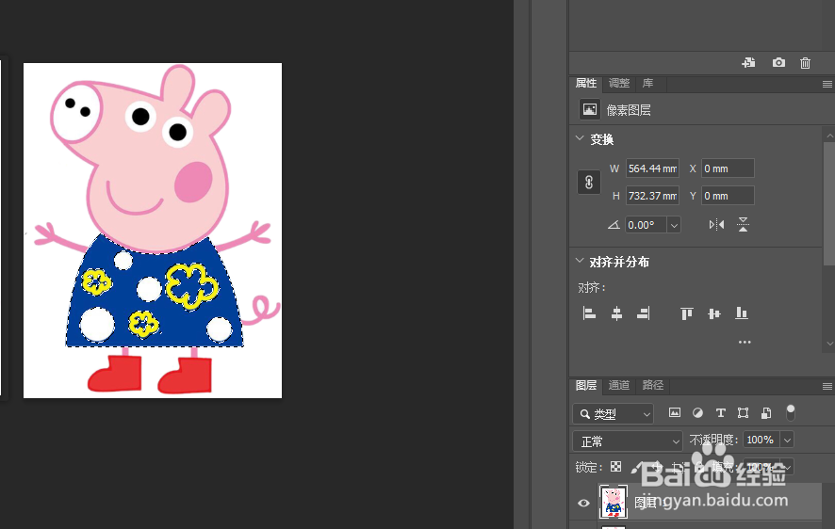The image size is (835, 529).
Task: Click the Y position field
Action: pyautogui.click(x=728, y=196)
